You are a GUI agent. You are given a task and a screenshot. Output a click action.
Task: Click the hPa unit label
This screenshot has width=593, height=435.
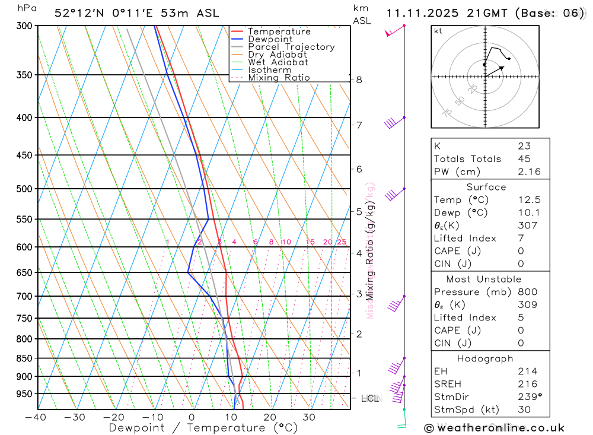coord(27,8)
